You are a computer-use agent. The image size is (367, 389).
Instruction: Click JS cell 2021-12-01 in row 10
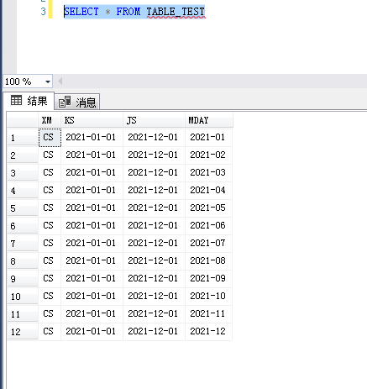[x=154, y=296]
